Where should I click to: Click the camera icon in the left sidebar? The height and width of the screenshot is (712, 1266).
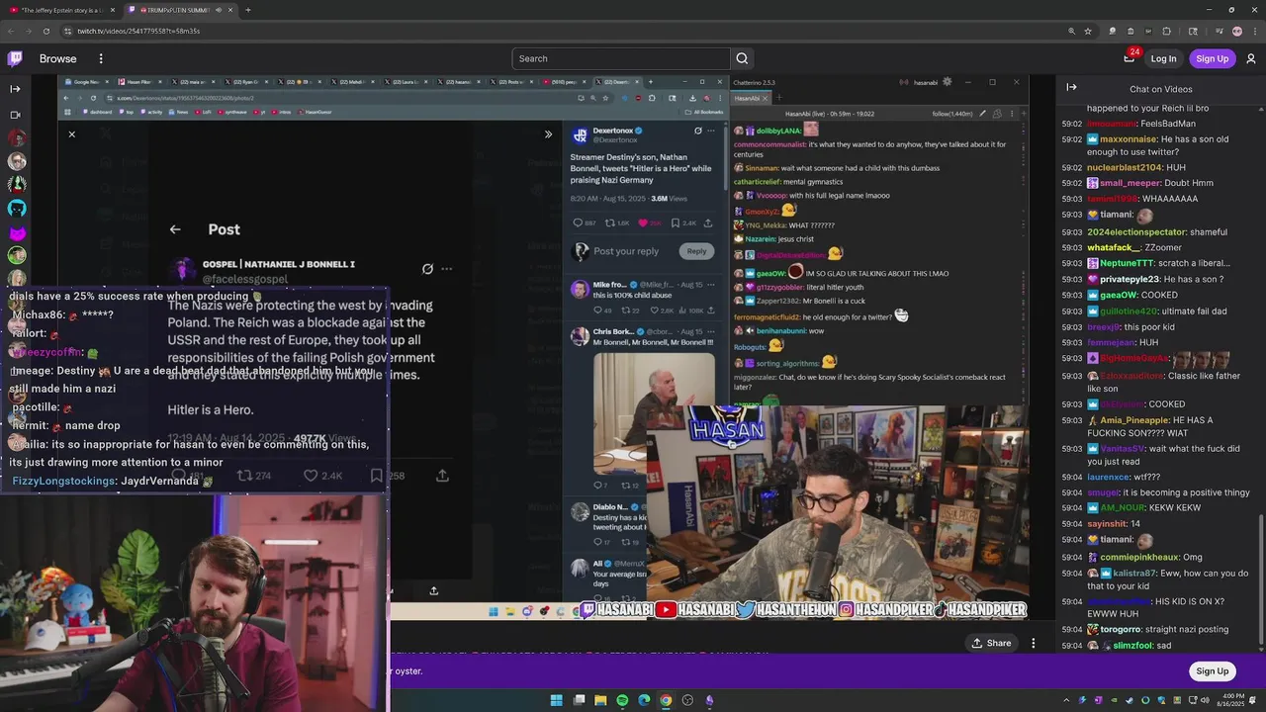(15, 115)
